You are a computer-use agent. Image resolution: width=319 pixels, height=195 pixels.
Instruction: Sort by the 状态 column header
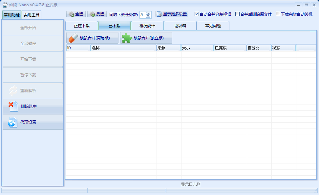pos(284,48)
